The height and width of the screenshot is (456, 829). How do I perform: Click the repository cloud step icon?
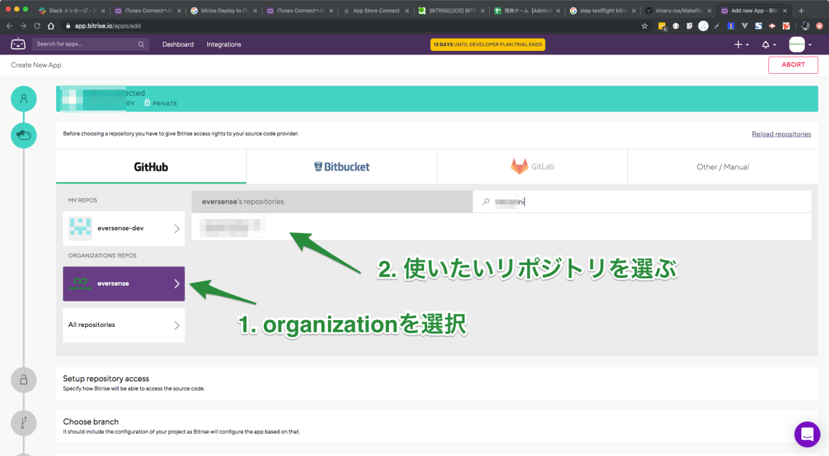coord(23,135)
